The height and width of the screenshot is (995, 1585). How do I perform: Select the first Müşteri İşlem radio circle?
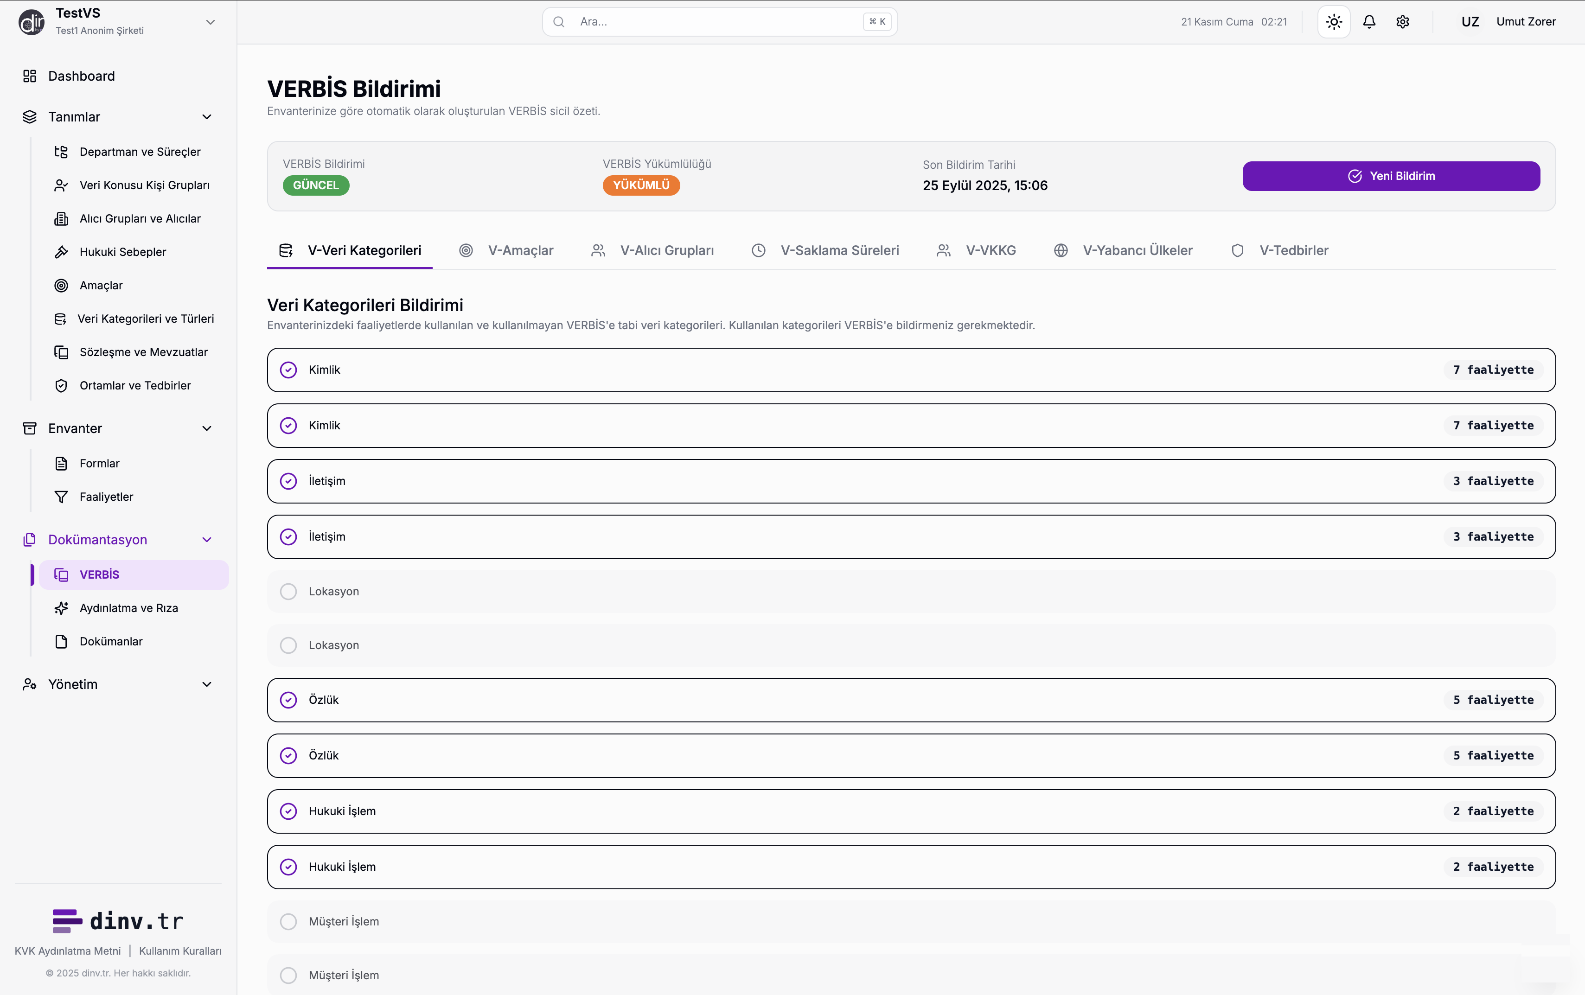(288, 921)
